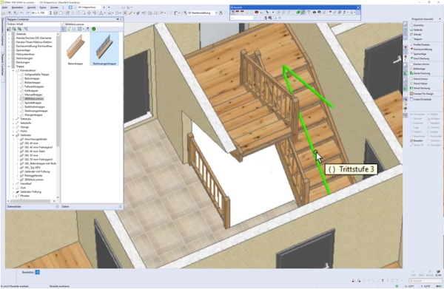Open the 3D Ansicht dropdown at bottom right
The height and width of the screenshot is (289, 444).
pos(425,281)
